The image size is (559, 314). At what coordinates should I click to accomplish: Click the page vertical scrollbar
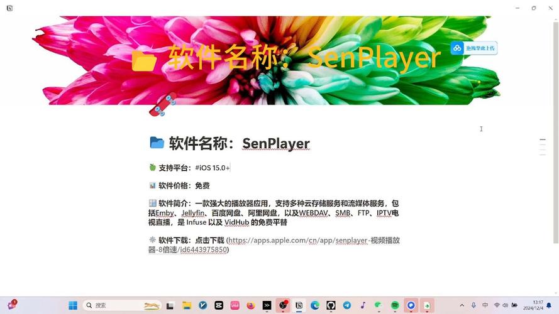click(x=556, y=132)
